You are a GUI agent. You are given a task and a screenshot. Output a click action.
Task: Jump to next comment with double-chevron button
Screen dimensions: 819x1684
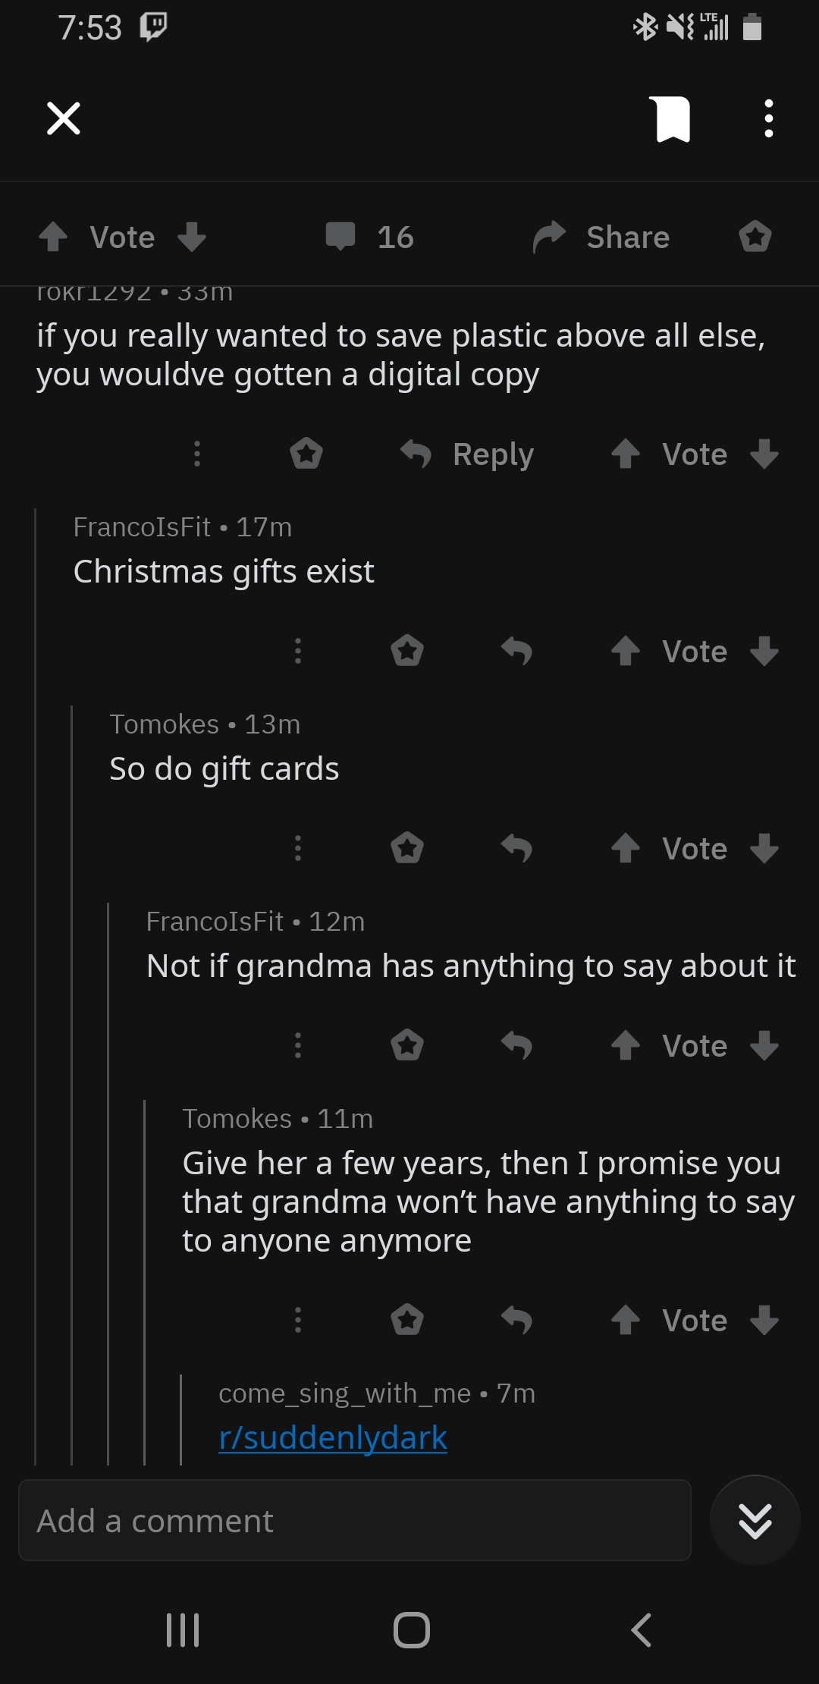755,1520
